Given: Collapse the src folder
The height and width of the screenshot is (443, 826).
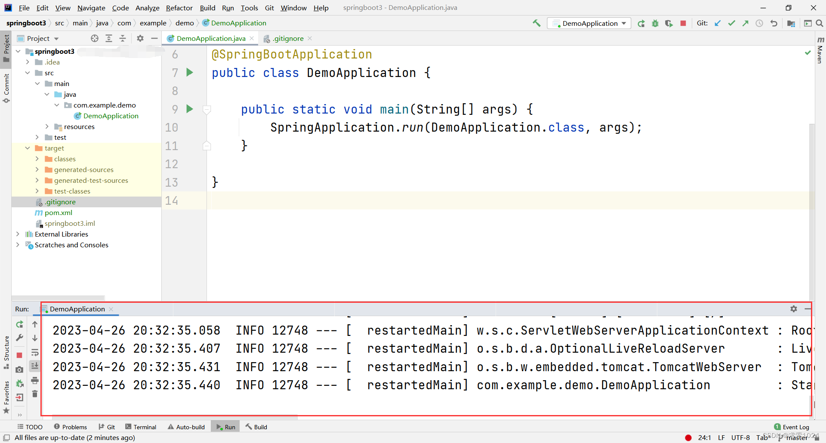Looking at the screenshot, I should pos(28,73).
